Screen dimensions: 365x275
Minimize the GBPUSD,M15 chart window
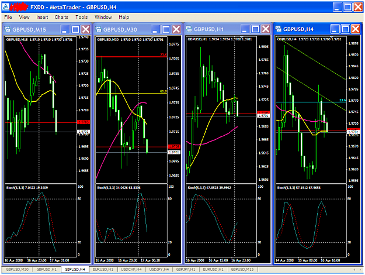coord(64,29)
